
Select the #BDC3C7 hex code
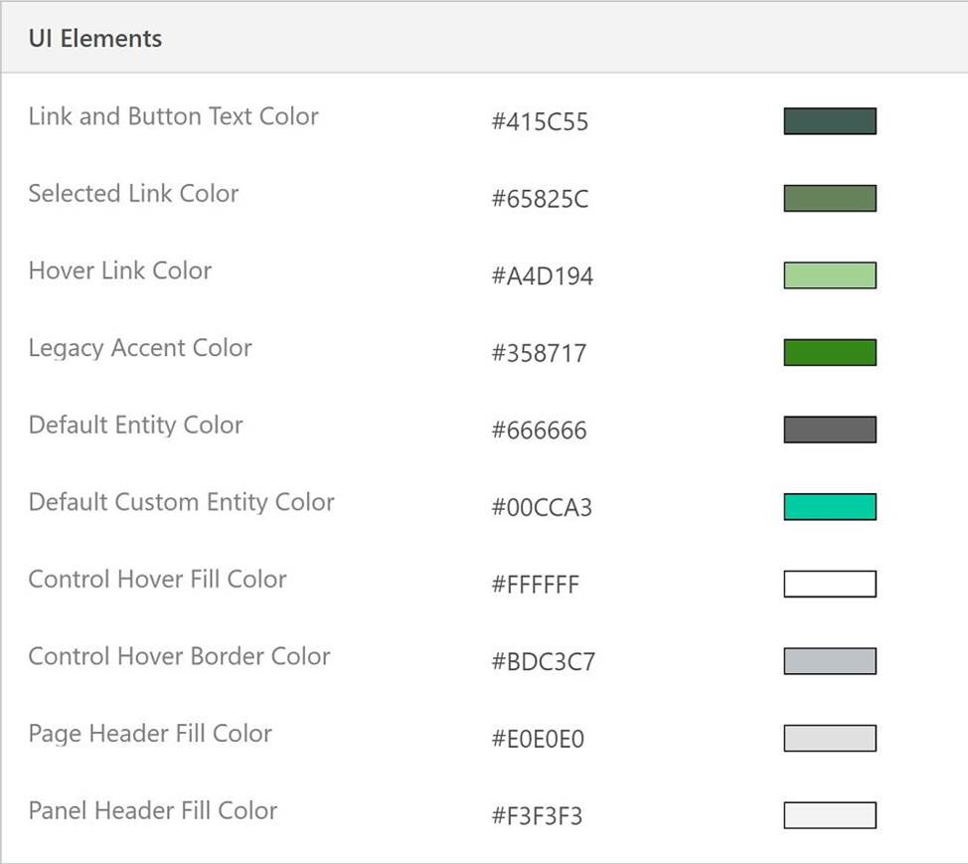point(543,662)
